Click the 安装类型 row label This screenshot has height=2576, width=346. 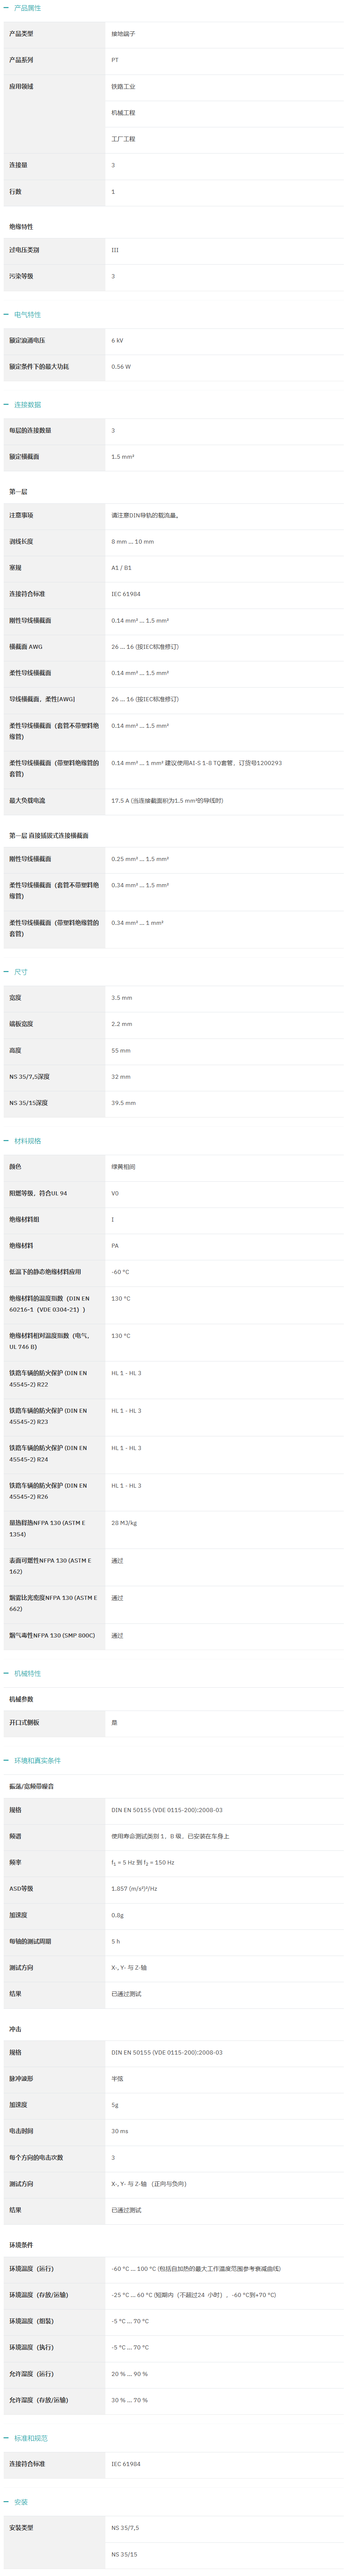[21, 2528]
